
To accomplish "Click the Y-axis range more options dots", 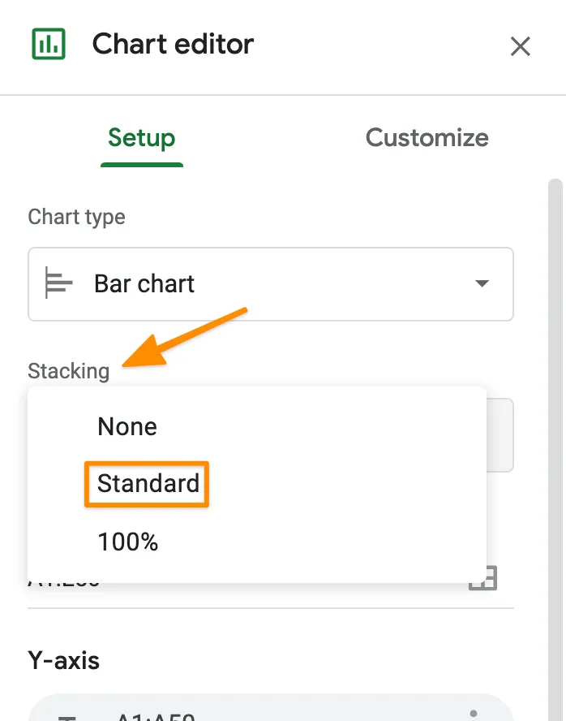I will [x=474, y=715].
